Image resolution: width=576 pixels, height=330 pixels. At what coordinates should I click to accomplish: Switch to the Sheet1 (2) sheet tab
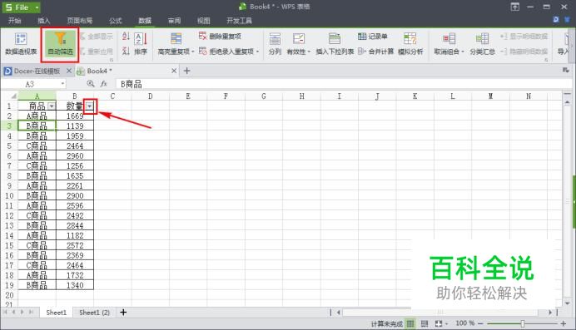[x=94, y=313]
